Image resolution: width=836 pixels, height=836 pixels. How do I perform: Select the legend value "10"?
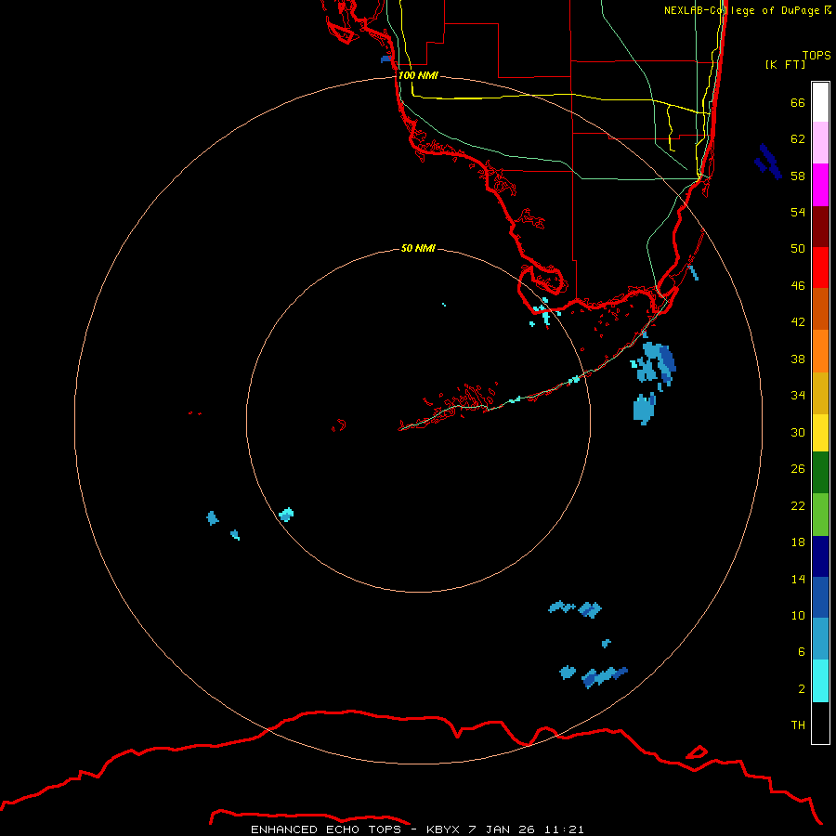[x=798, y=615]
